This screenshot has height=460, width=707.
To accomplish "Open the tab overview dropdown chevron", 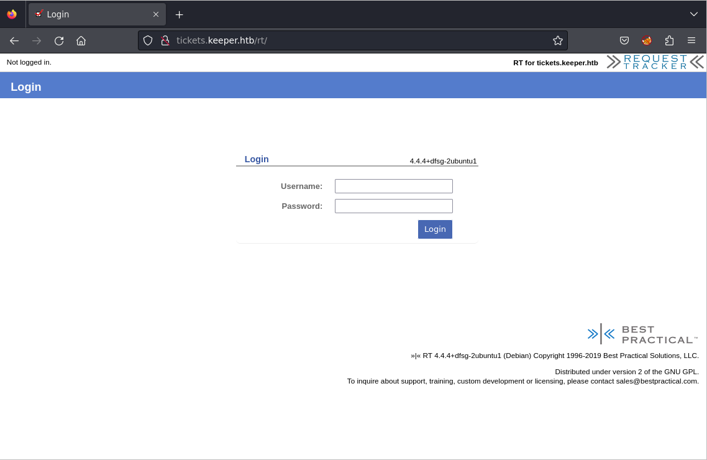I will coord(693,14).
